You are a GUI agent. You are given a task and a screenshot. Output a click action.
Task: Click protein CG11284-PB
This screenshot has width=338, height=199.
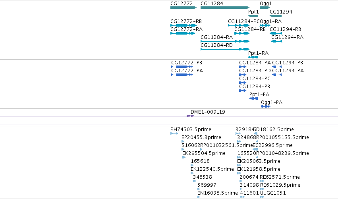243,91
